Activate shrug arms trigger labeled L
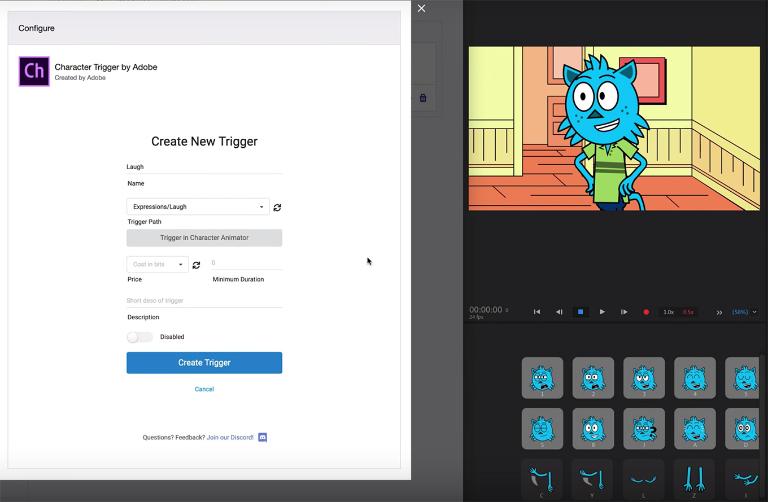Screen dimensions: 768x502 pyautogui.click(x=644, y=479)
